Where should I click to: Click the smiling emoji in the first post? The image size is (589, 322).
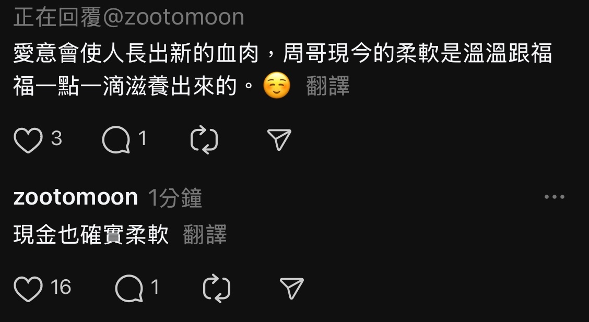pyautogui.click(x=277, y=86)
